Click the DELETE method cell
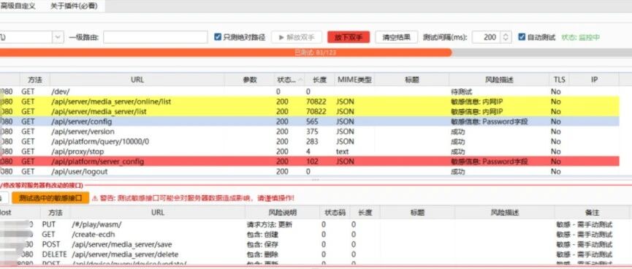632x269 pixels. [x=54, y=254]
